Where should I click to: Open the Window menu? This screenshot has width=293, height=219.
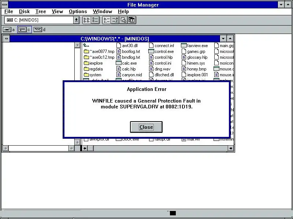coord(103,12)
